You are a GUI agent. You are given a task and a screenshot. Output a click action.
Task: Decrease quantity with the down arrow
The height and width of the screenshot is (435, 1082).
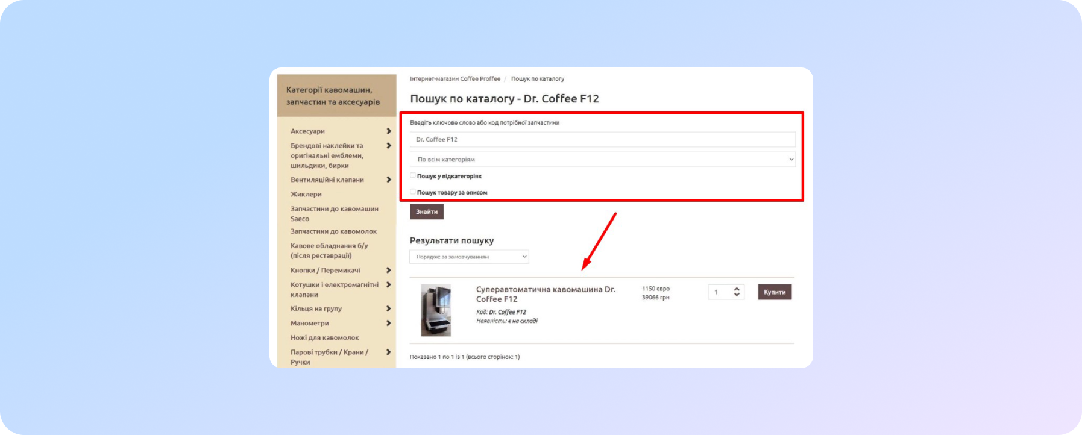[737, 295]
